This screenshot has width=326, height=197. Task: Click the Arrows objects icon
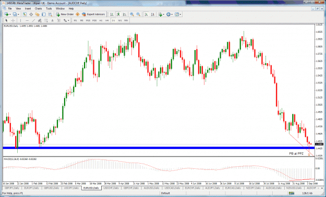pos(65,20)
